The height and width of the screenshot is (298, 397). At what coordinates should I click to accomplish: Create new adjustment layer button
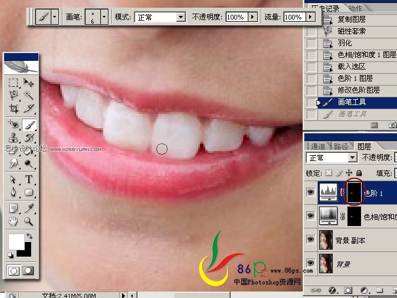364,290
